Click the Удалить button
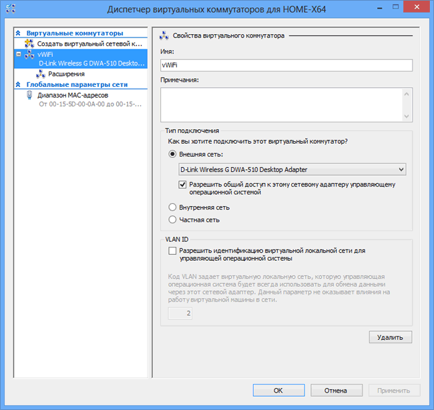The height and width of the screenshot is (410, 434). [x=391, y=337]
